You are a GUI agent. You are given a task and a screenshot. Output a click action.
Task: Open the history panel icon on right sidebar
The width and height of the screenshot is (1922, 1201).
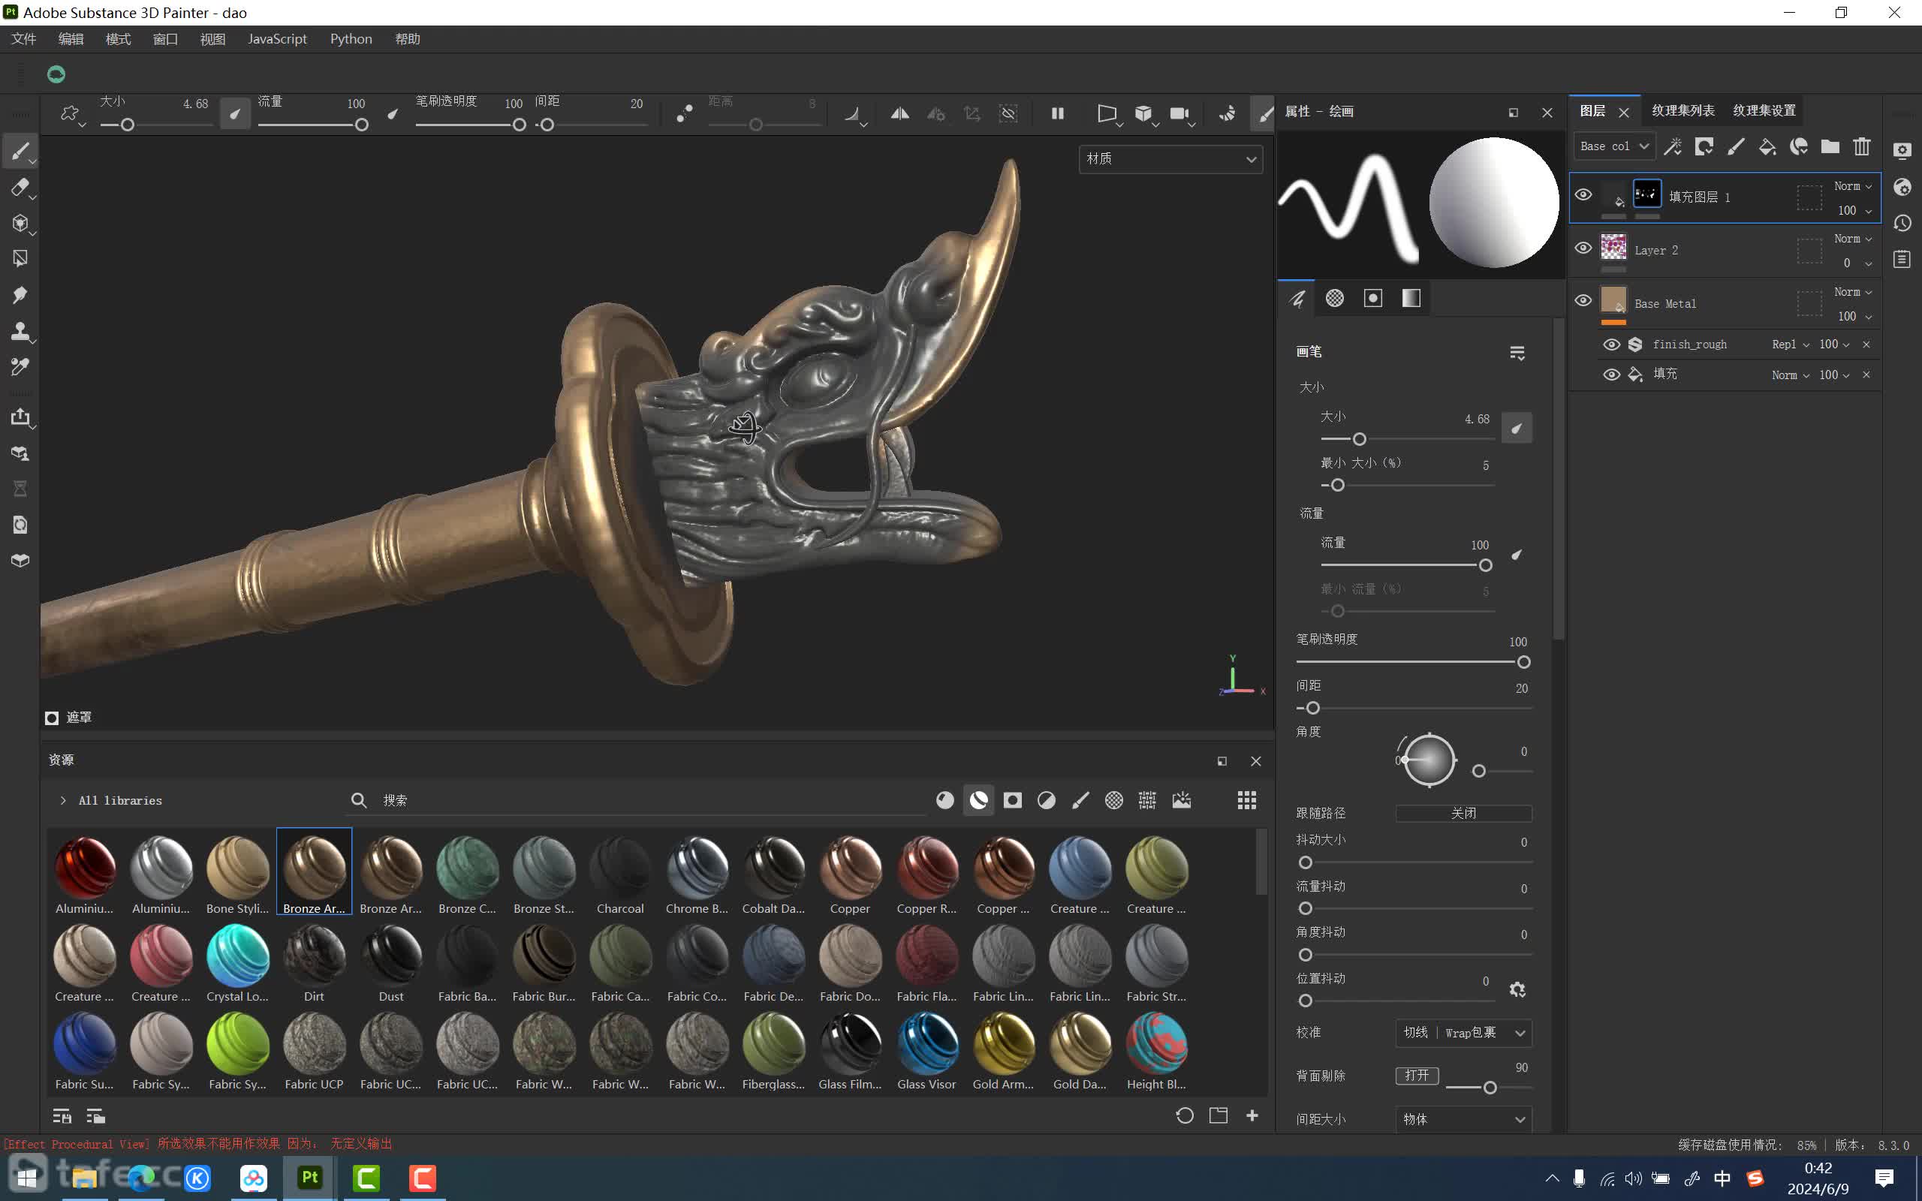1902,223
